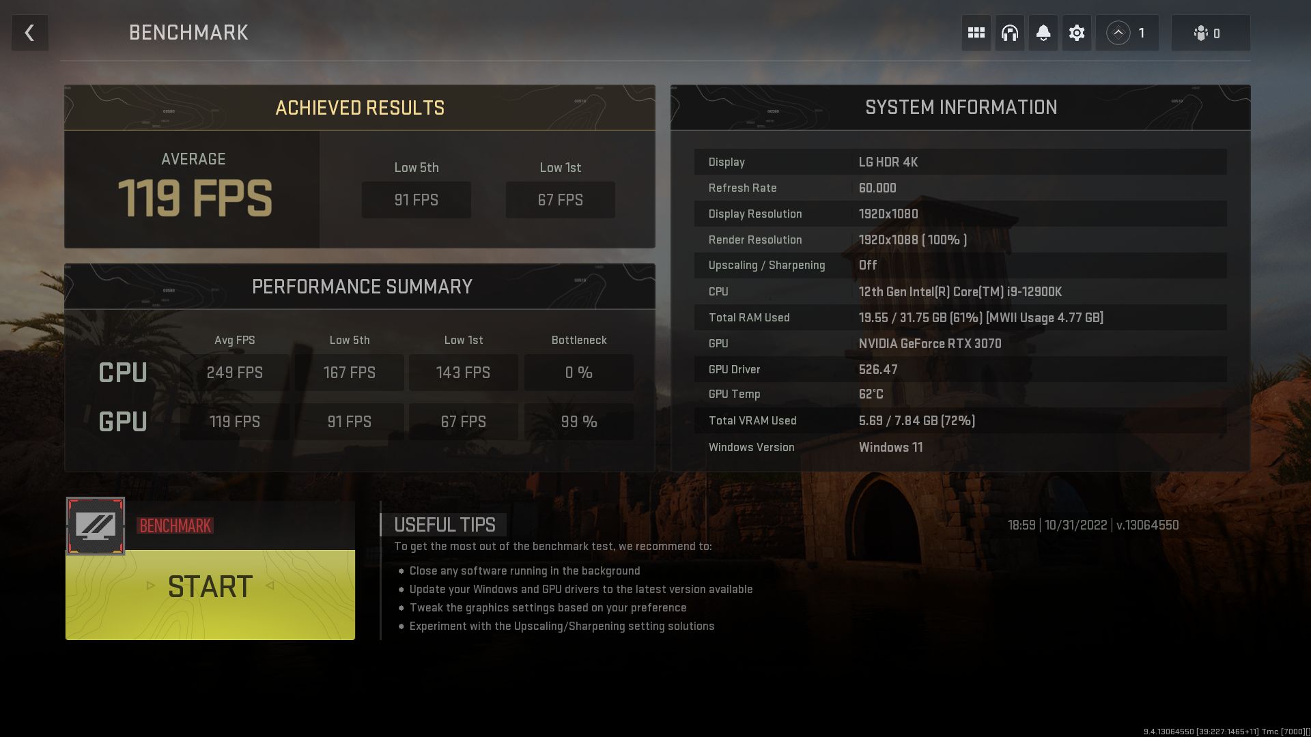Screen dimensions: 1311x737
Task: Expand GPU performance metrics details
Action: pyautogui.click(x=122, y=420)
